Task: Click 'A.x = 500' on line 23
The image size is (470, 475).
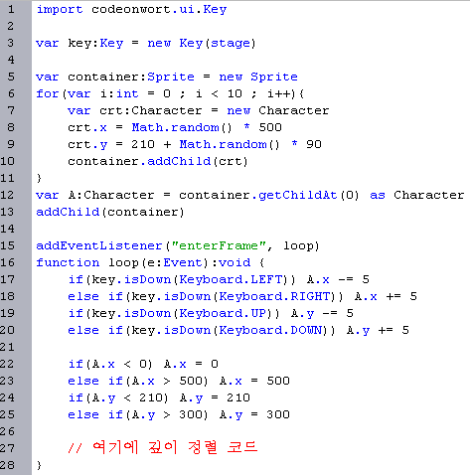Action: pos(254,381)
